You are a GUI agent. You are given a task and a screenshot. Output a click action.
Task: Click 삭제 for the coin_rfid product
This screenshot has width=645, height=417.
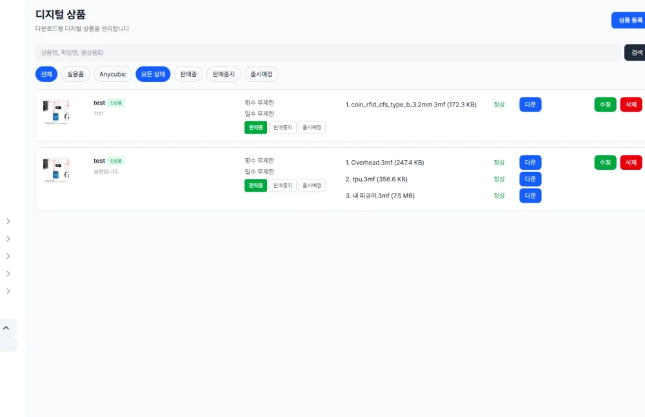click(631, 105)
